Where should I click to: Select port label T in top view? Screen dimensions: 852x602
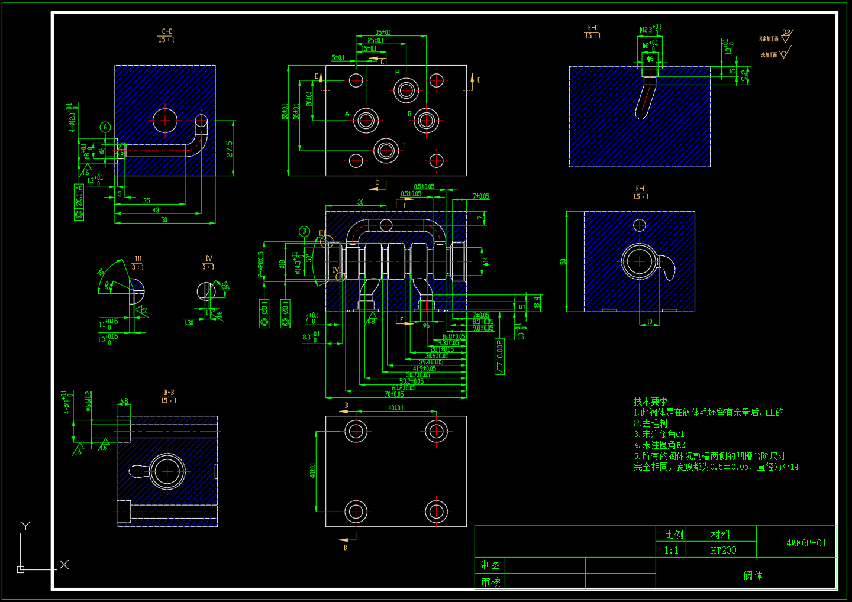(x=404, y=145)
